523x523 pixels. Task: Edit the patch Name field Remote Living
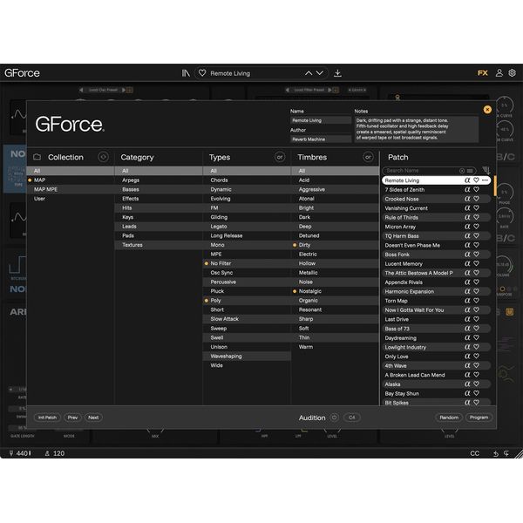click(x=321, y=120)
